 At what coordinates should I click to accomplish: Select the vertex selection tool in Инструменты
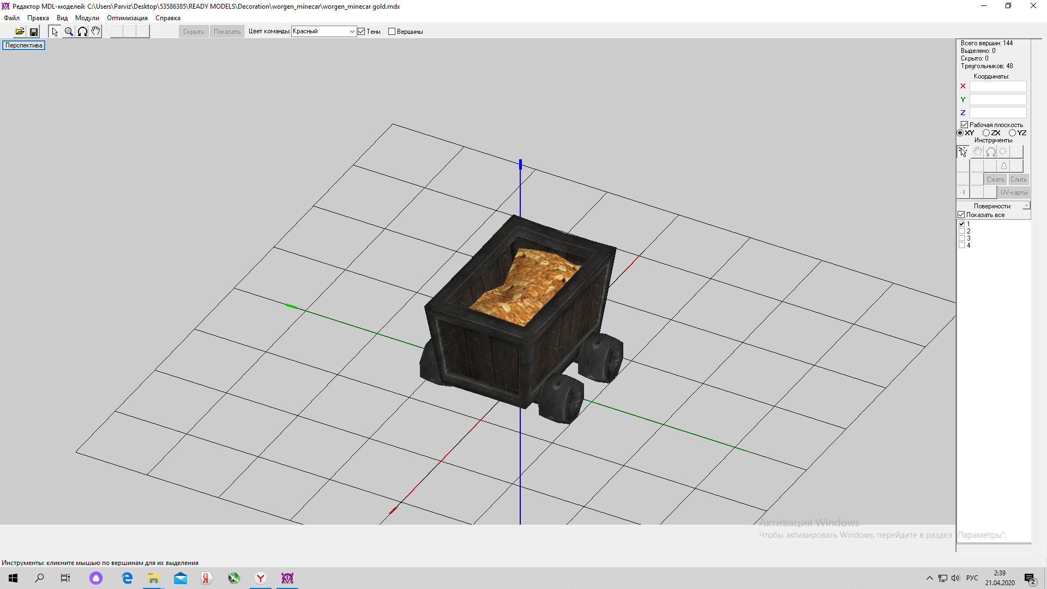[x=963, y=152]
